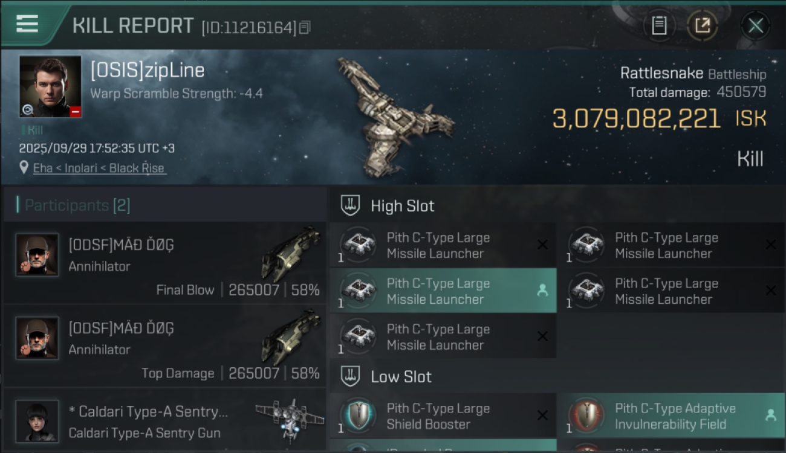Share the kill report externally
The width and height of the screenshot is (786, 453).
pos(702,26)
